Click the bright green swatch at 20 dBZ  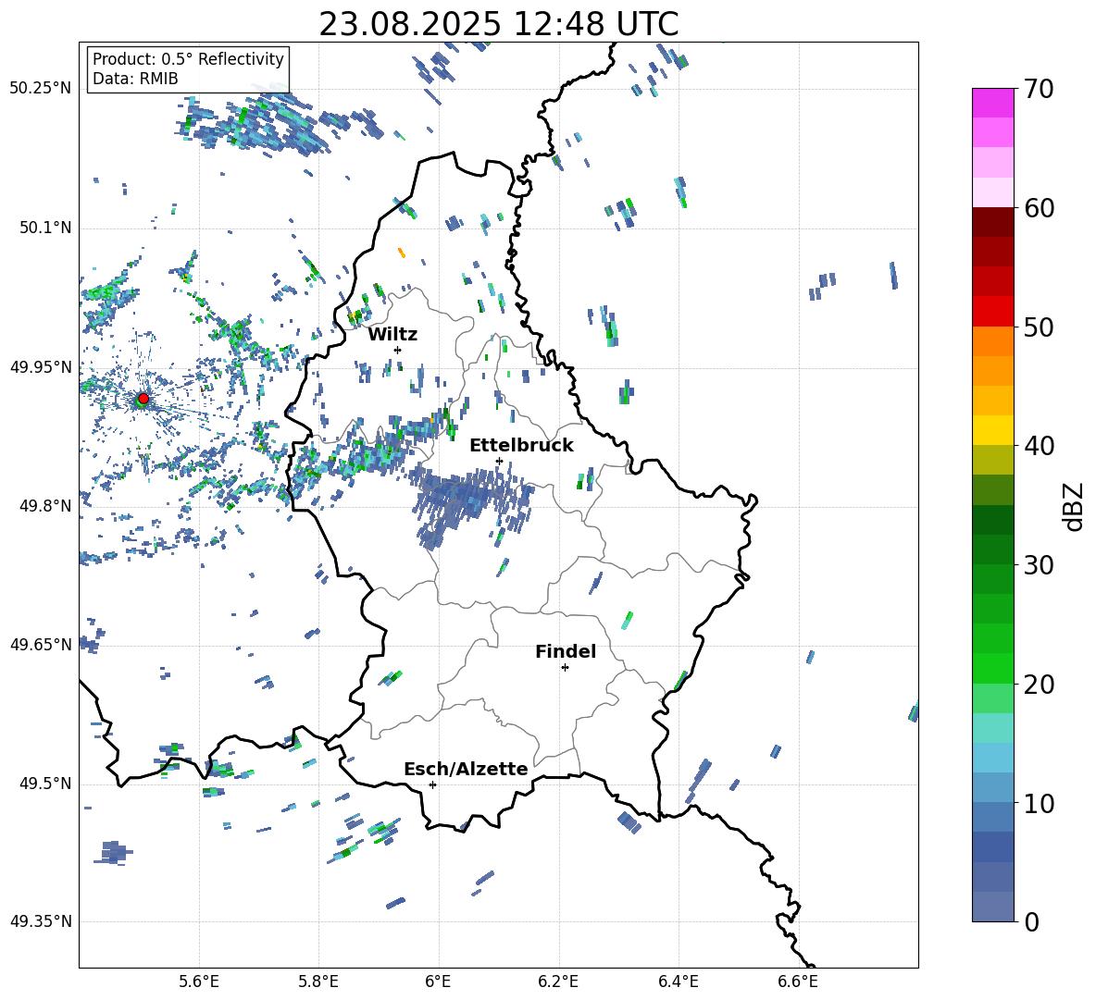tap(992, 668)
